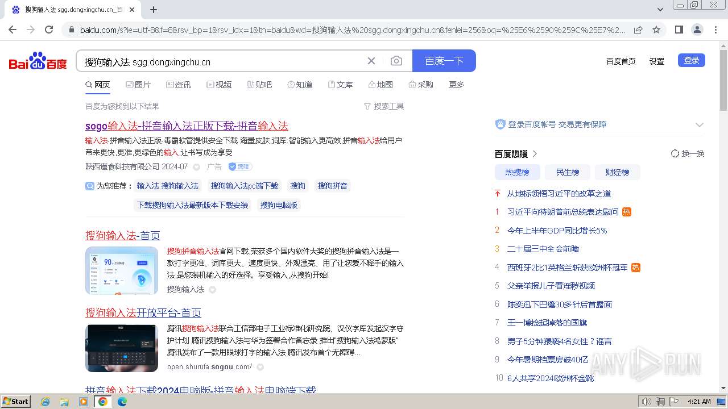Open new tab plus button
728x409 pixels.
[x=154, y=10]
